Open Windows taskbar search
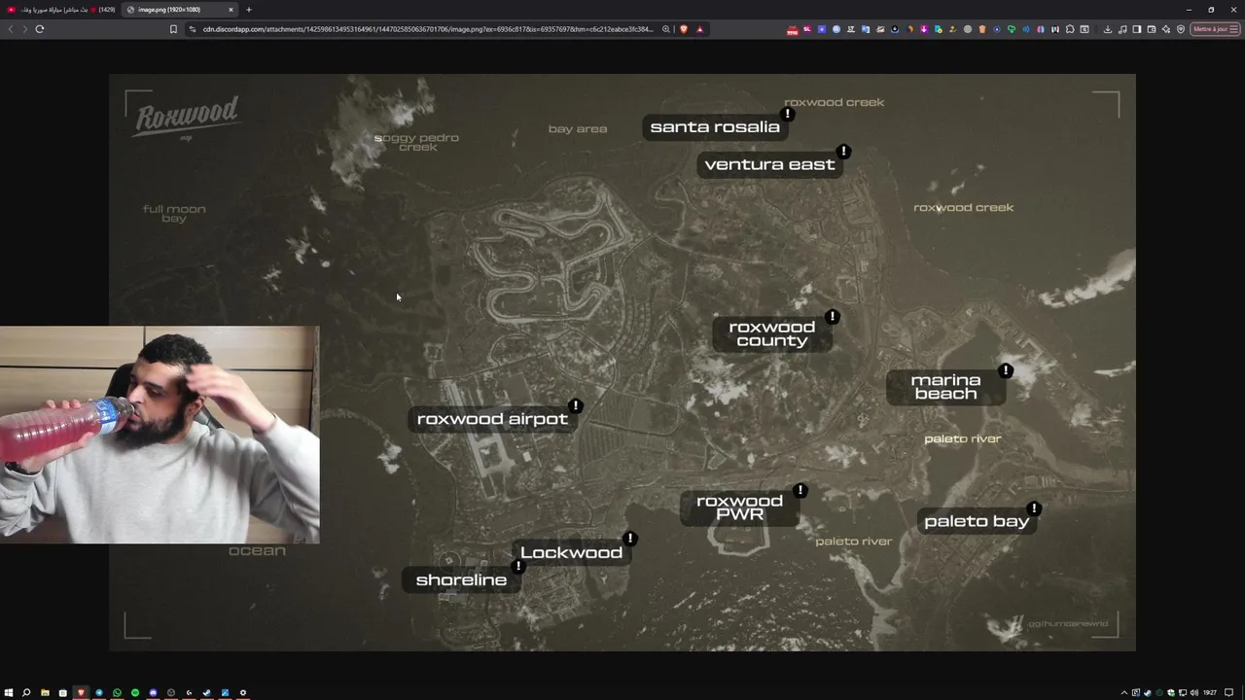1245x700 pixels. (26, 692)
